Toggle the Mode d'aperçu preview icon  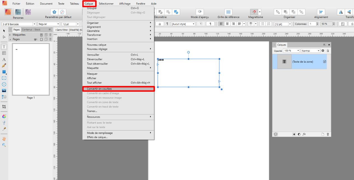(x=200, y=12)
